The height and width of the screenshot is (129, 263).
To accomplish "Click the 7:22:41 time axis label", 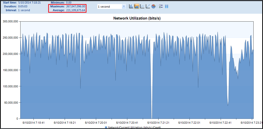I will click(220, 122).
